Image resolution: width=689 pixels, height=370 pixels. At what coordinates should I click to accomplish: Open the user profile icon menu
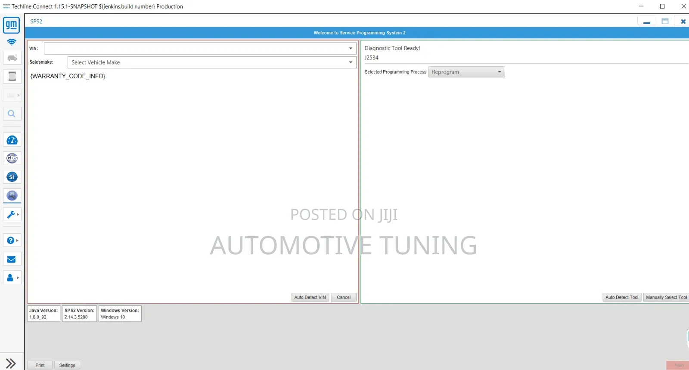12,277
